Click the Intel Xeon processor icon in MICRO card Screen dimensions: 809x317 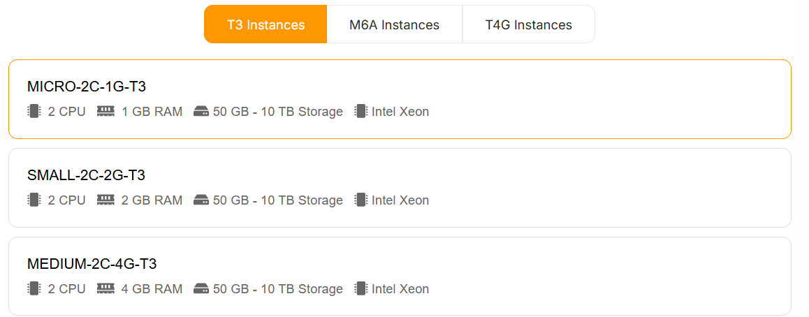pyautogui.click(x=360, y=111)
